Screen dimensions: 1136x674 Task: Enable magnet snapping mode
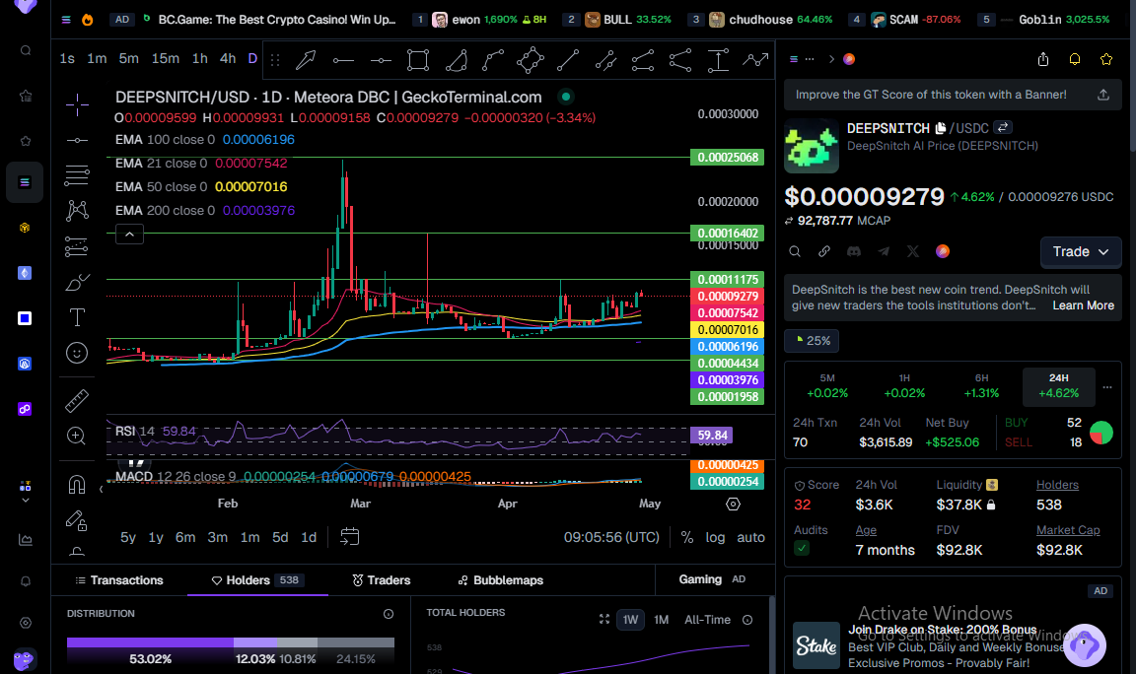(76, 484)
